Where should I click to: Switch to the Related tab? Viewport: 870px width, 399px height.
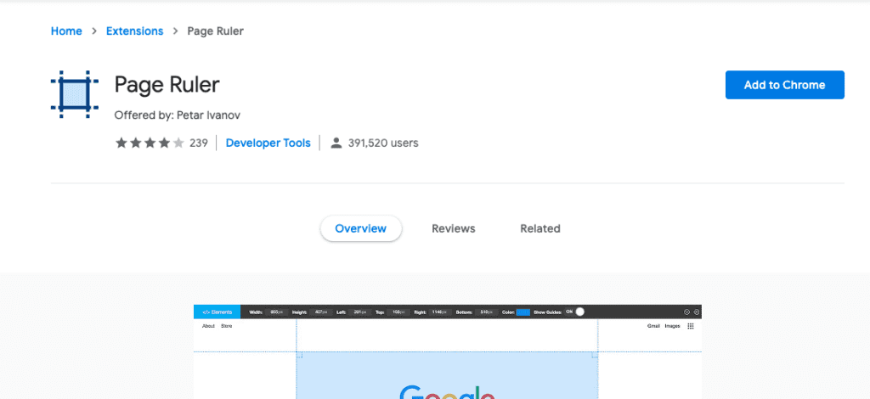(540, 228)
